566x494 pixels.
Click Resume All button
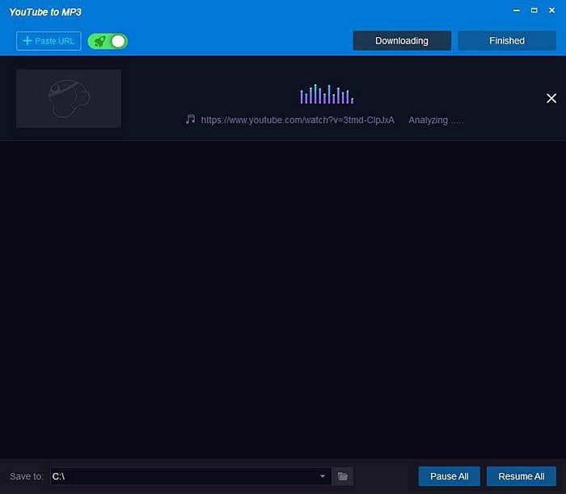(x=522, y=476)
